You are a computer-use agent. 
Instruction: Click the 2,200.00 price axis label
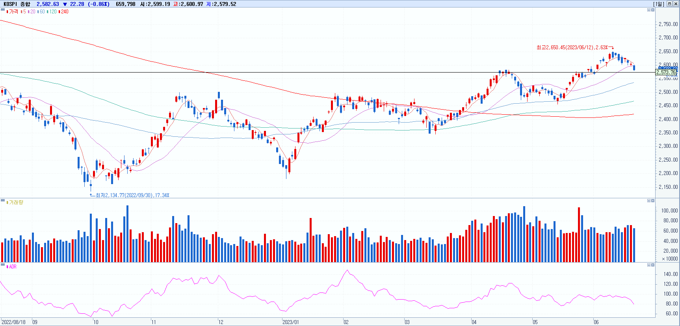click(x=668, y=173)
